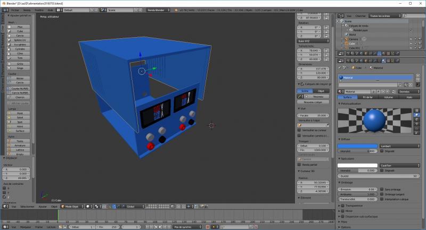Viewport: 426px width, 230px height.
Task: Enable Verrouiller au curseur checkbox
Action: pos(299,130)
